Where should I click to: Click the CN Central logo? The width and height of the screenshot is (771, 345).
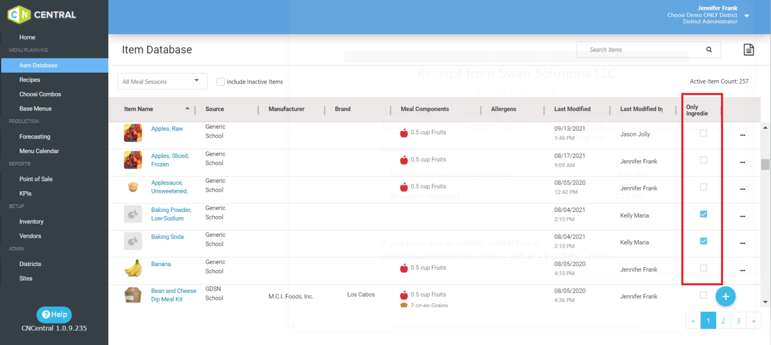pos(41,15)
